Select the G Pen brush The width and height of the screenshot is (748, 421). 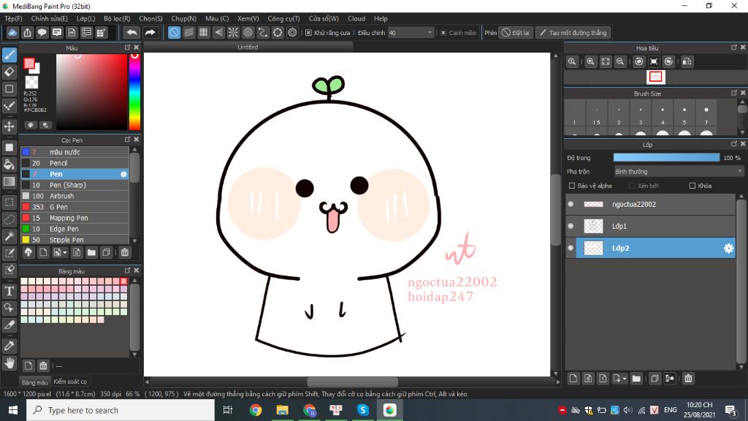pos(75,207)
